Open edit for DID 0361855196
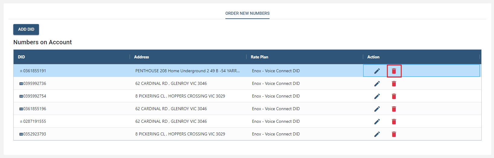The image size is (494, 158). click(x=377, y=109)
